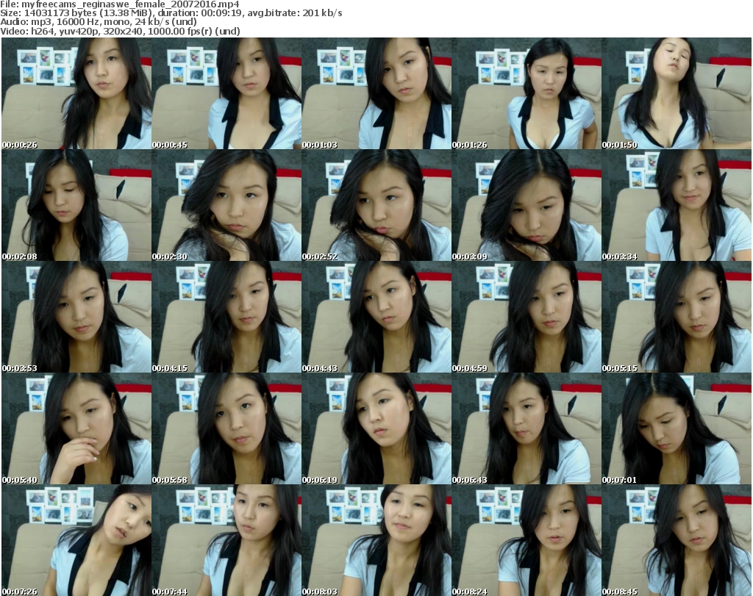Click the Size and duration info line
Screen dimensions: 753x596
coord(171,13)
